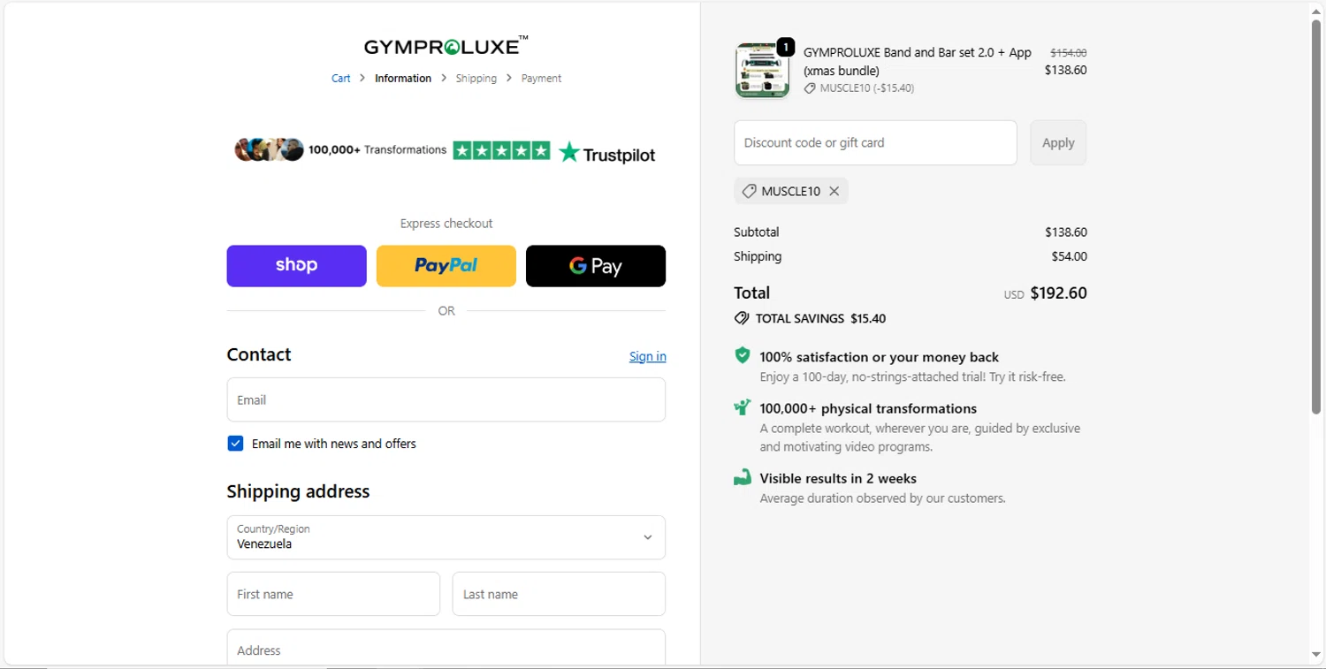Go back to Cart breadcrumb
Screen dimensions: 1326x669
(341, 79)
